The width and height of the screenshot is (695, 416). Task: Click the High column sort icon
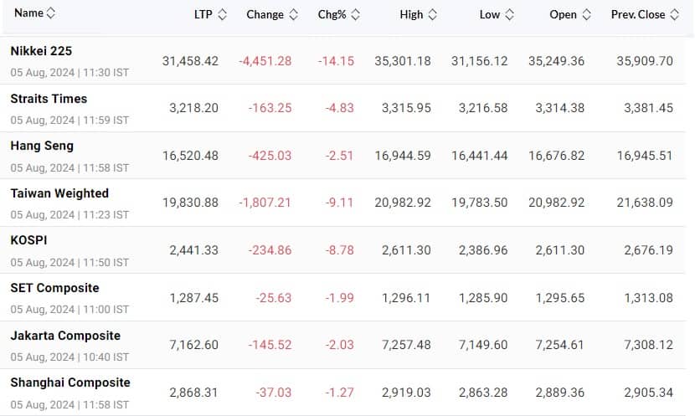pyautogui.click(x=431, y=14)
